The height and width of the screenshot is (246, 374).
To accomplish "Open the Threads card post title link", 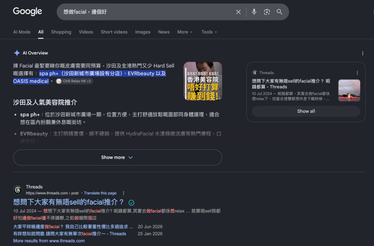I will point(291,84).
